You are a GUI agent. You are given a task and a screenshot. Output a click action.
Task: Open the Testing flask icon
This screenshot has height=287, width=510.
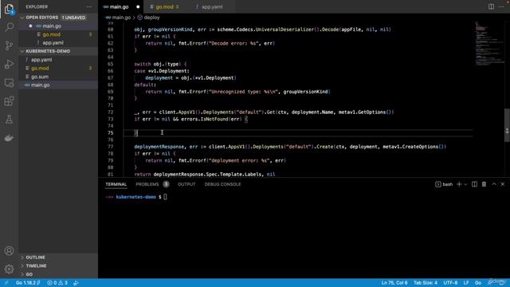(x=9, y=120)
